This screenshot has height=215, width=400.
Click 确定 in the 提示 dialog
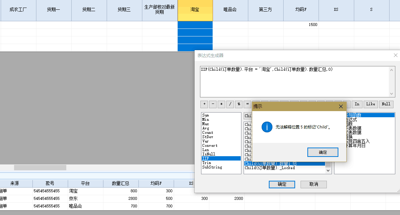click(x=323, y=152)
